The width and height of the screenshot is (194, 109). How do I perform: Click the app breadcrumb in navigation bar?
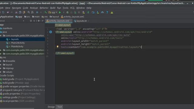(x=19, y=17)
